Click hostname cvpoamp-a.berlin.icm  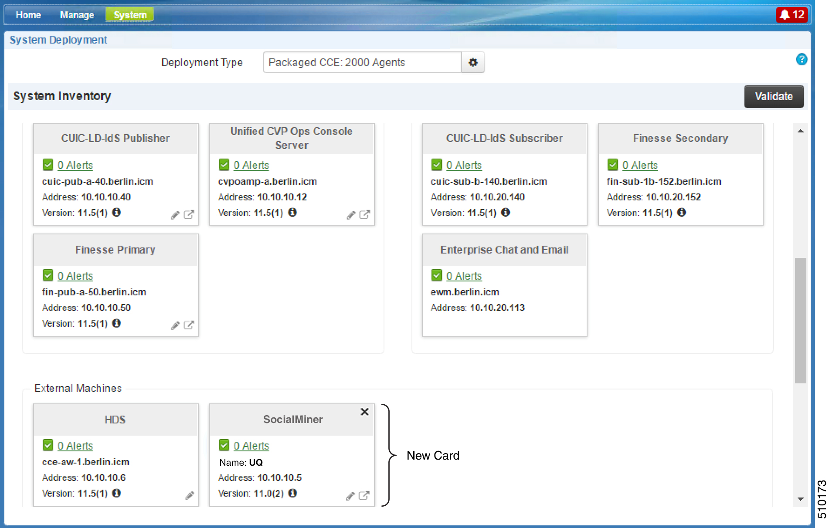(267, 182)
